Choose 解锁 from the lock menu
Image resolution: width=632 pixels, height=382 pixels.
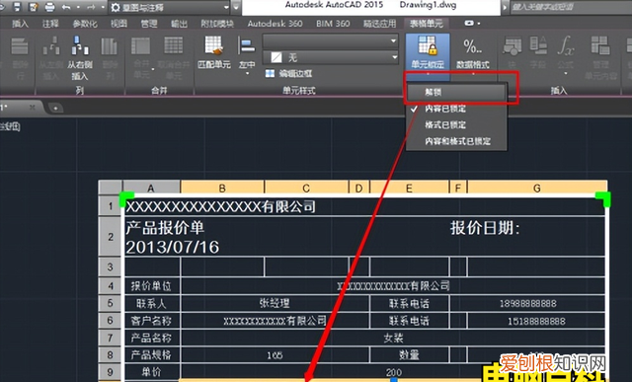tap(456, 92)
